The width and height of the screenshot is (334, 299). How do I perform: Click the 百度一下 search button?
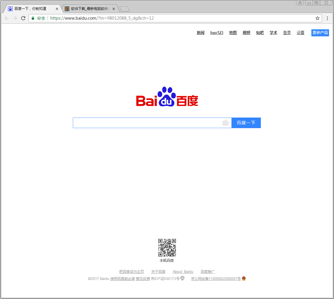(246, 123)
